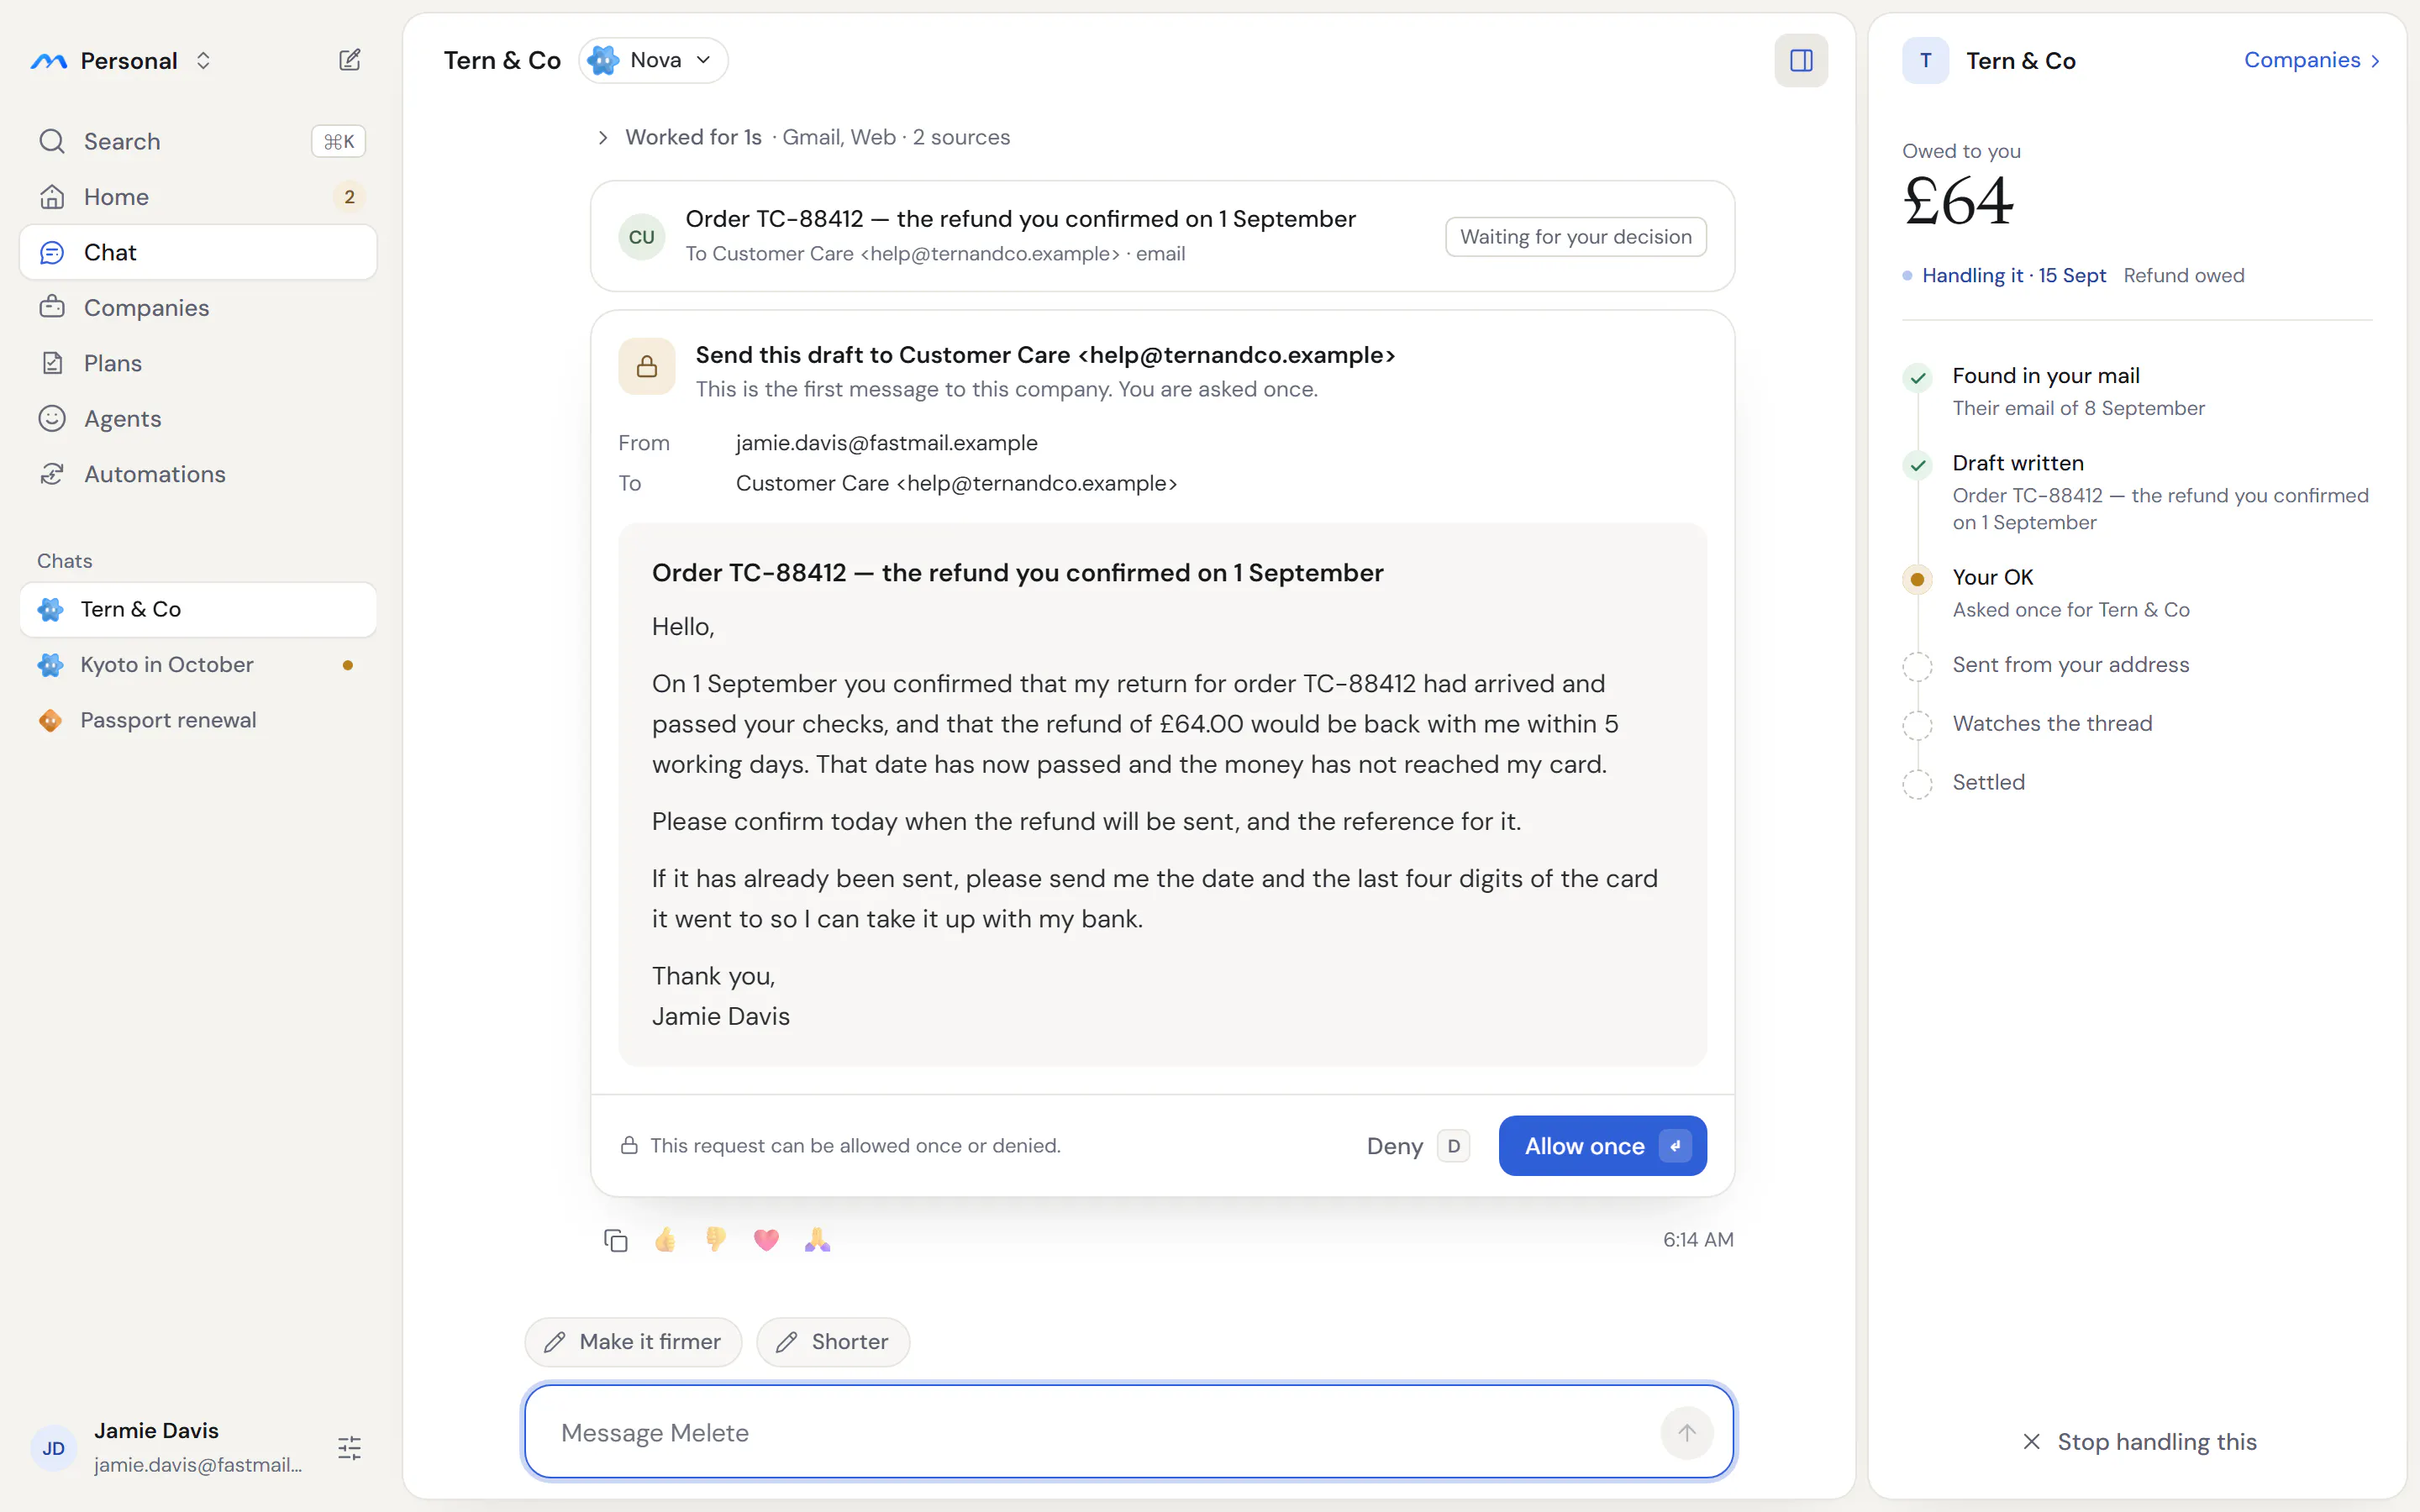This screenshot has height=1512, width=2420.
Task: Click the D shortcut key badge
Action: point(1453,1146)
